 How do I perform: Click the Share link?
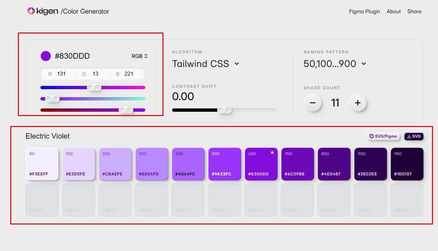tap(414, 11)
